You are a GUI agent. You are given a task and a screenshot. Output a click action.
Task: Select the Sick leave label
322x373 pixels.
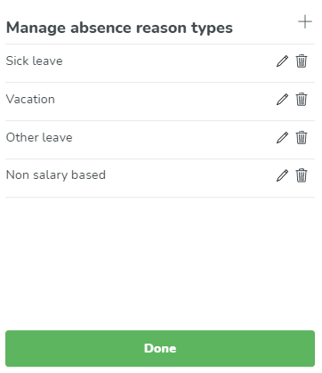click(x=35, y=61)
